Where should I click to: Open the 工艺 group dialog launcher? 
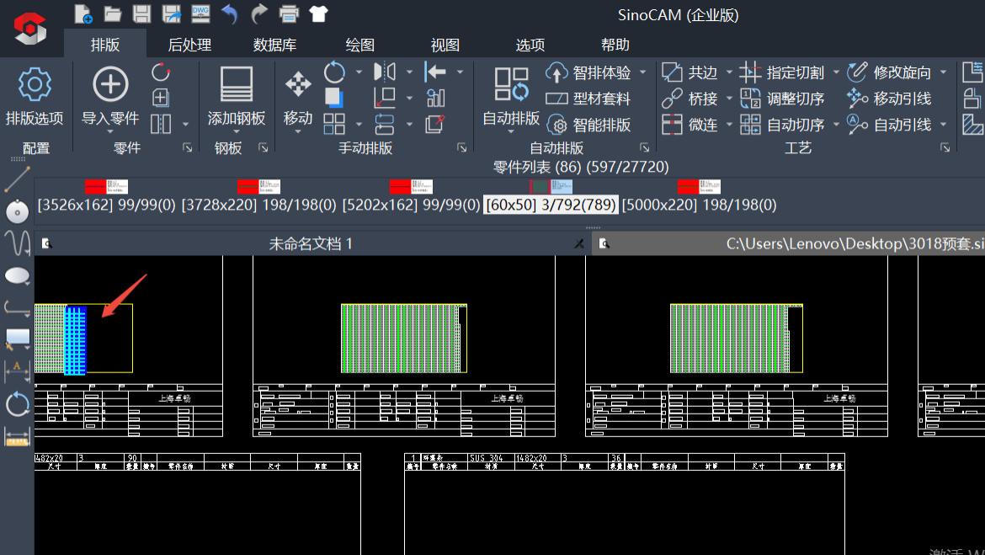click(x=945, y=147)
